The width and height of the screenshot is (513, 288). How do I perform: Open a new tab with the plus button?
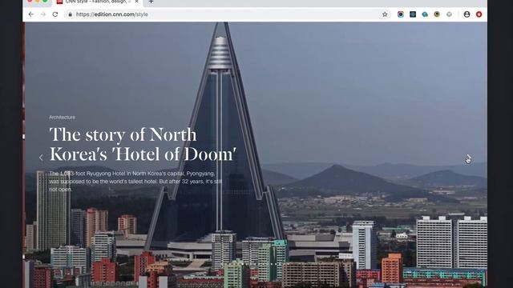coord(151,2)
